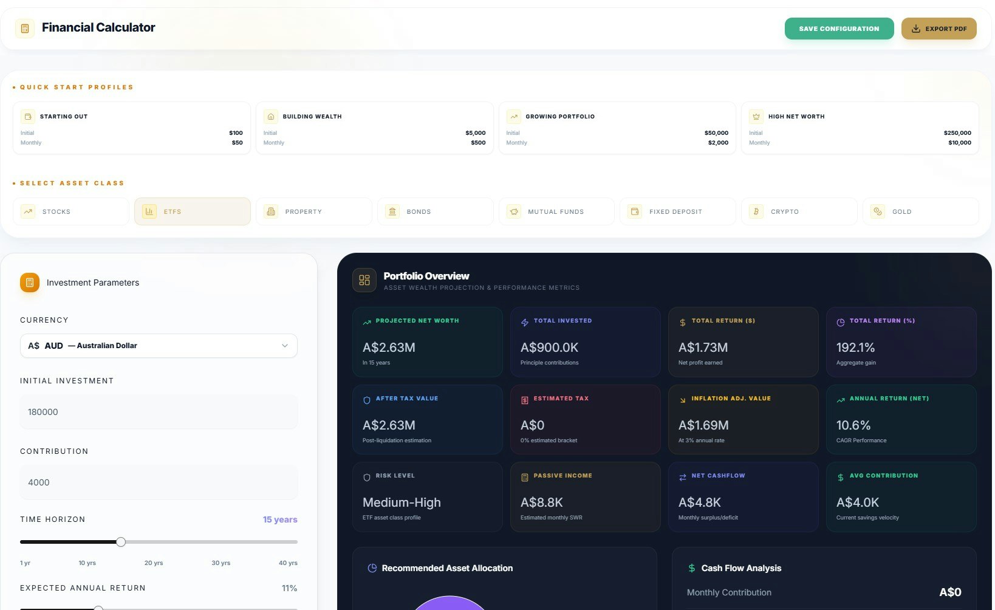The image size is (995, 610).
Task: Click the Mutual Funds icon
Action: click(x=514, y=211)
